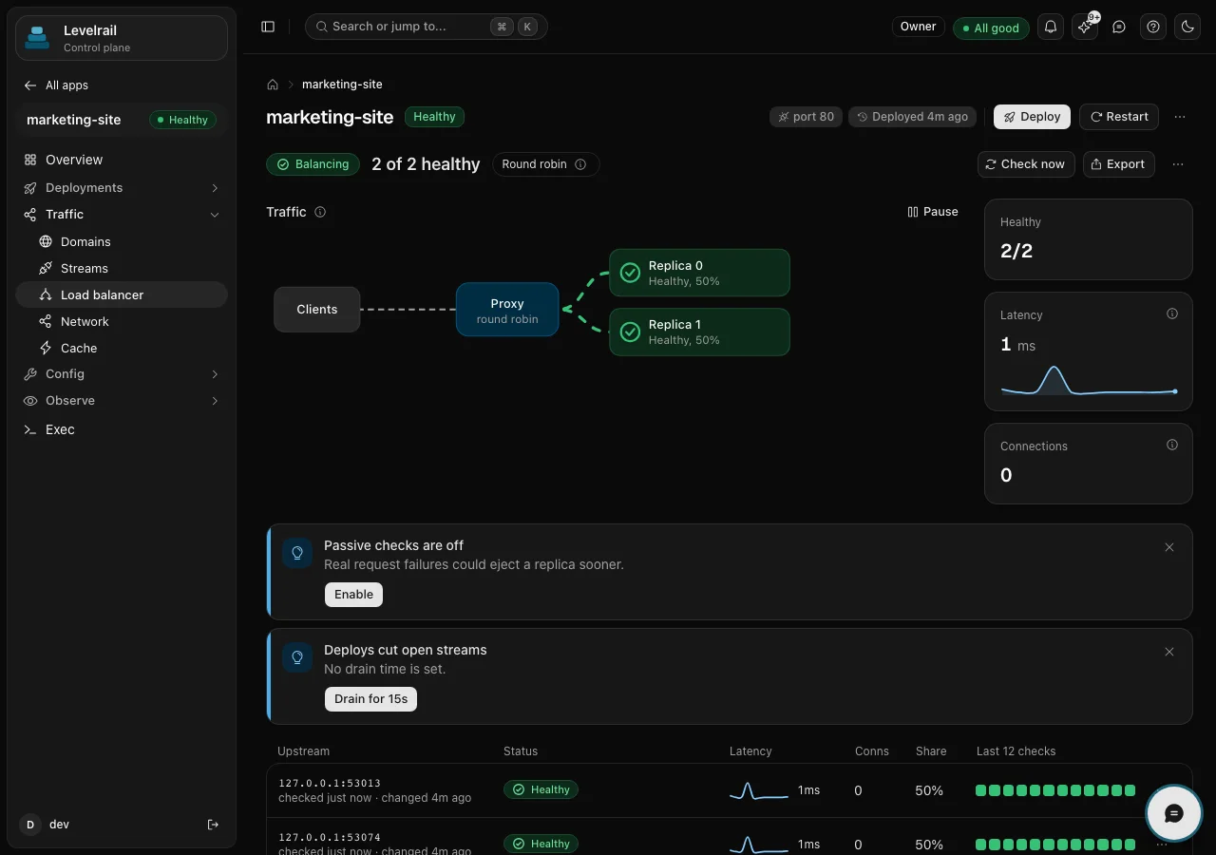Open the floating chat bubble
1216x855 pixels.
(x=1174, y=814)
